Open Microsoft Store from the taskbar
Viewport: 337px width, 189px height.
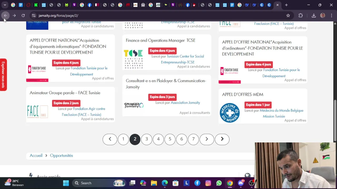176,183
